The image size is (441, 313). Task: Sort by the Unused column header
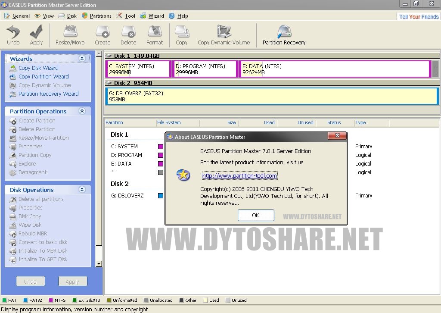point(297,123)
